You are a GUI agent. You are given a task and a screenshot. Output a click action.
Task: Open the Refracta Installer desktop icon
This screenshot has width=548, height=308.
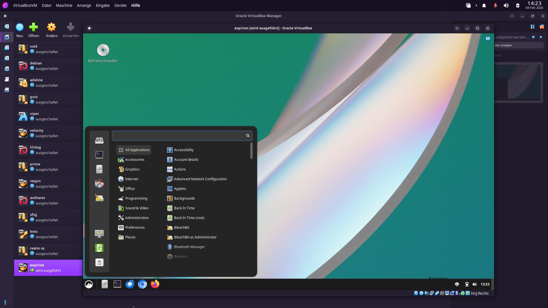[x=103, y=50]
